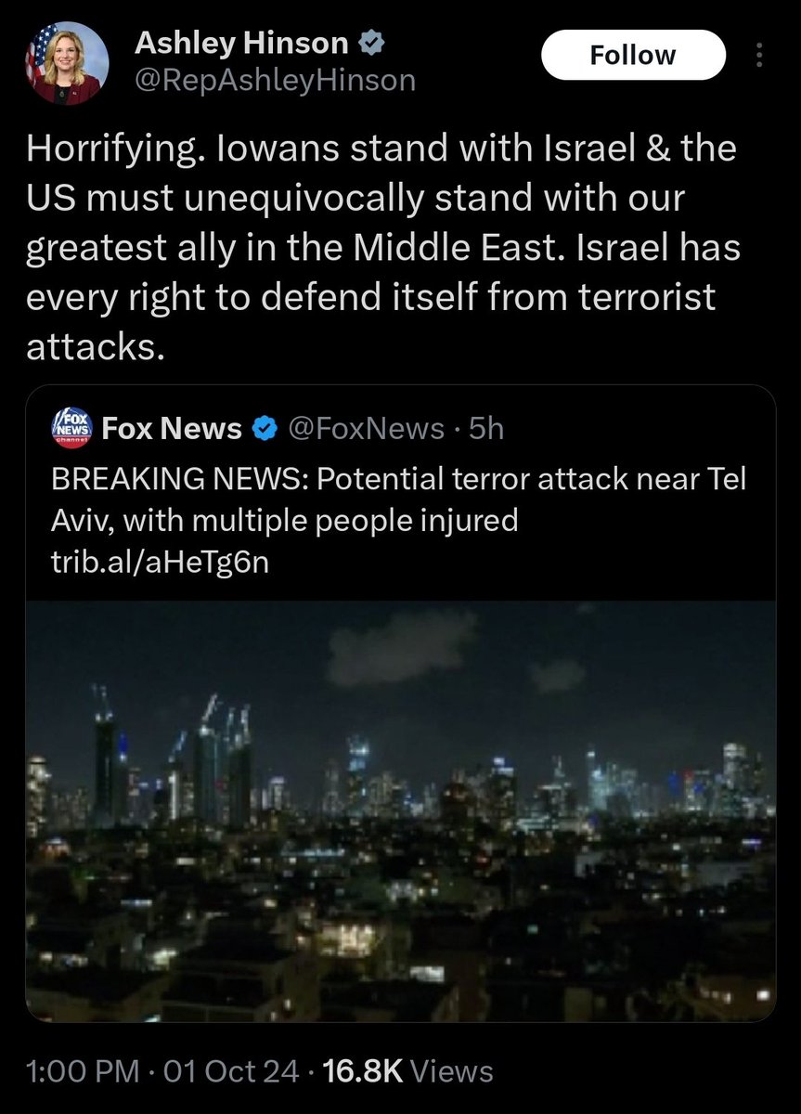Click the Ashley Hinson display name
This screenshot has height=1114, width=801.
[x=241, y=42]
